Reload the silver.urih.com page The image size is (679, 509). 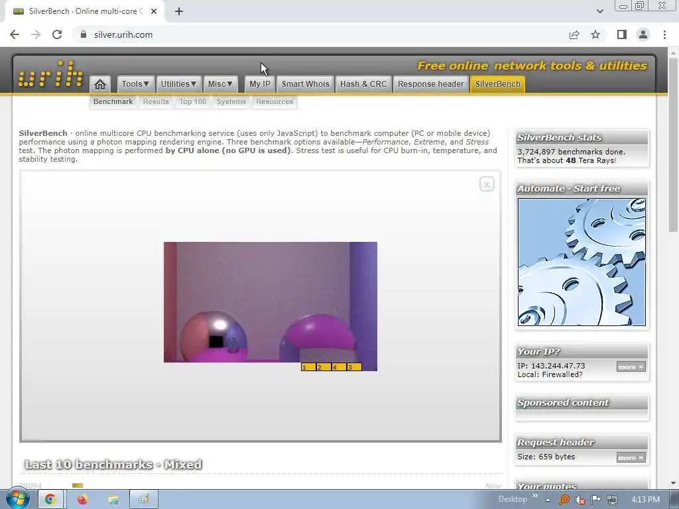click(57, 34)
